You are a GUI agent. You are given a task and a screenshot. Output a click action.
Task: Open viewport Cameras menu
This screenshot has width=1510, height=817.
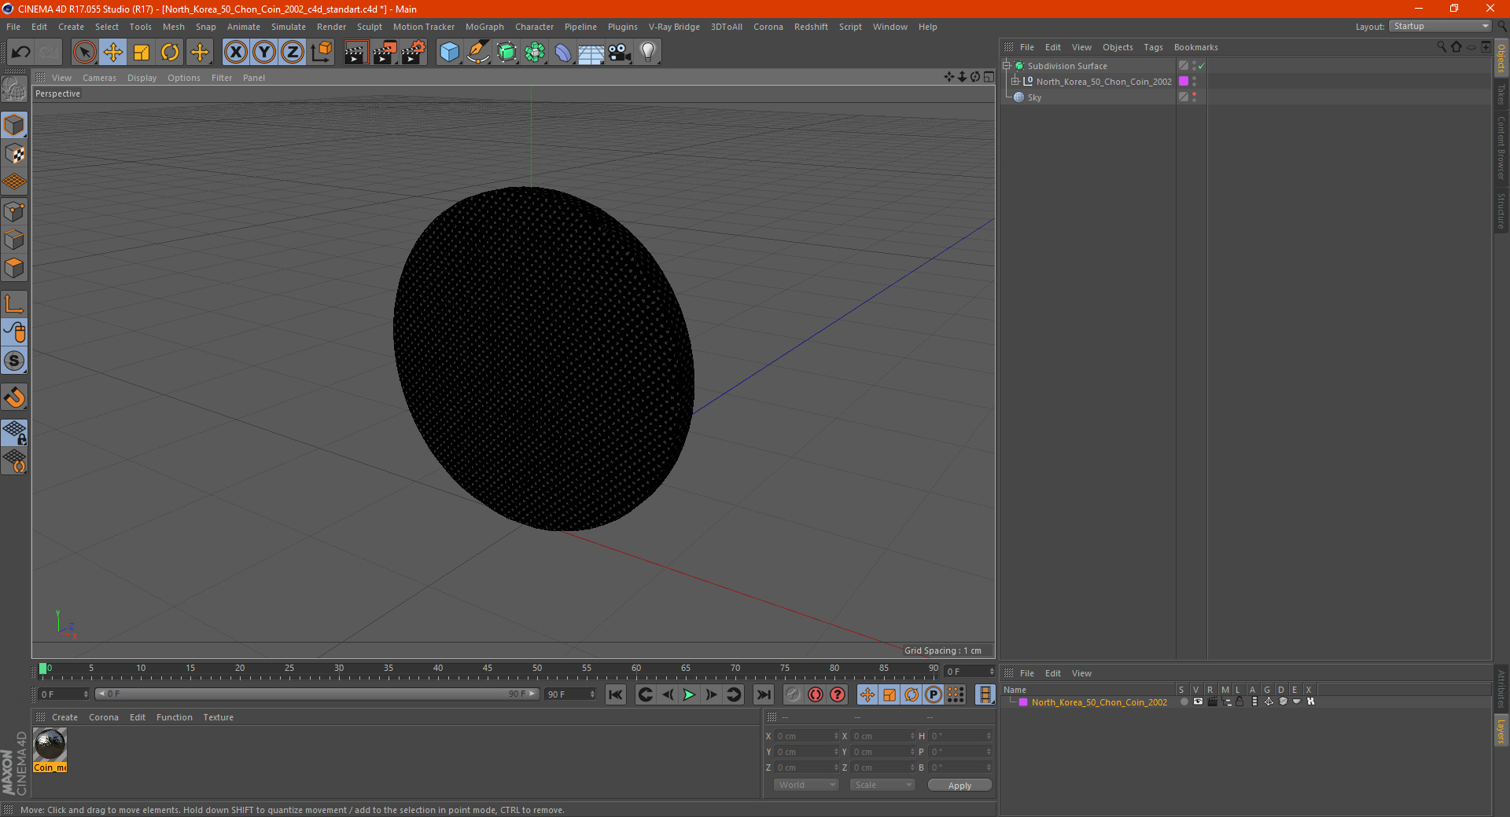(99, 78)
